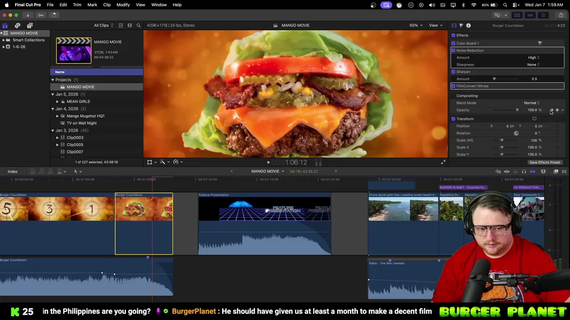570x320 pixels.
Task: Open the Transitions browser
Action: 564,172
